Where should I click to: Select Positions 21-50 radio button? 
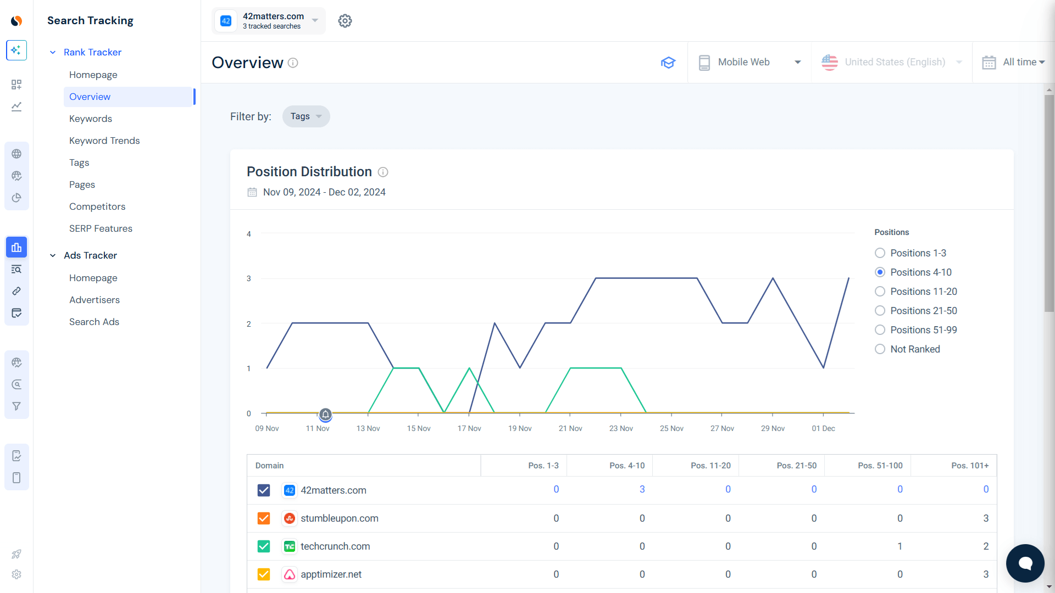(880, 311)
